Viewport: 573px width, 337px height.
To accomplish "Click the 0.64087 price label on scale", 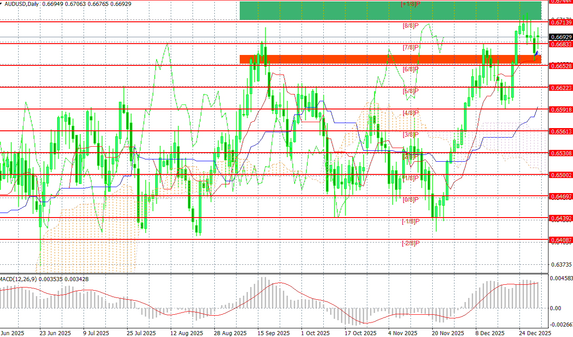I will pyautogui.click(x=561, y=239).
